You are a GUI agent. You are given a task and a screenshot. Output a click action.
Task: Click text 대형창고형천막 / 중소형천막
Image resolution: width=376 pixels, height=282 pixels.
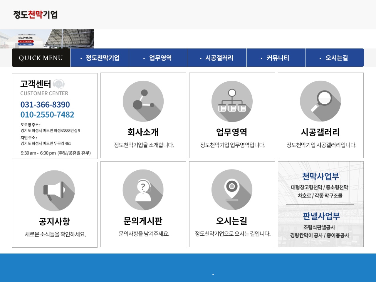pyautogui.click(x=320, y=187)
